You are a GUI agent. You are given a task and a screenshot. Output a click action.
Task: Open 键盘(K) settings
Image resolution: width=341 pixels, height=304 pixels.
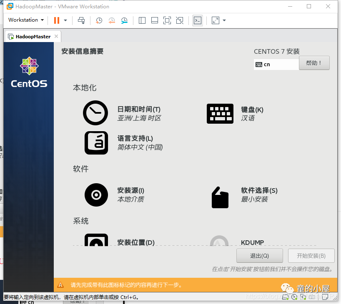252,110
